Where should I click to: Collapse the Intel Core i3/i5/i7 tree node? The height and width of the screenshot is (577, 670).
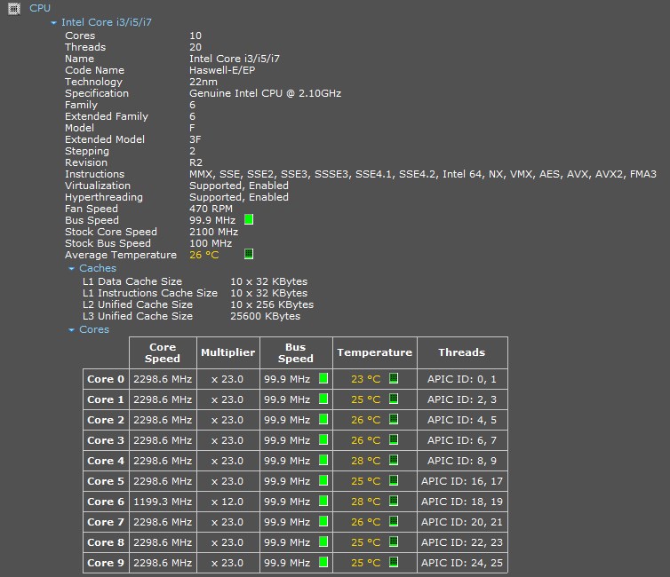53,22
